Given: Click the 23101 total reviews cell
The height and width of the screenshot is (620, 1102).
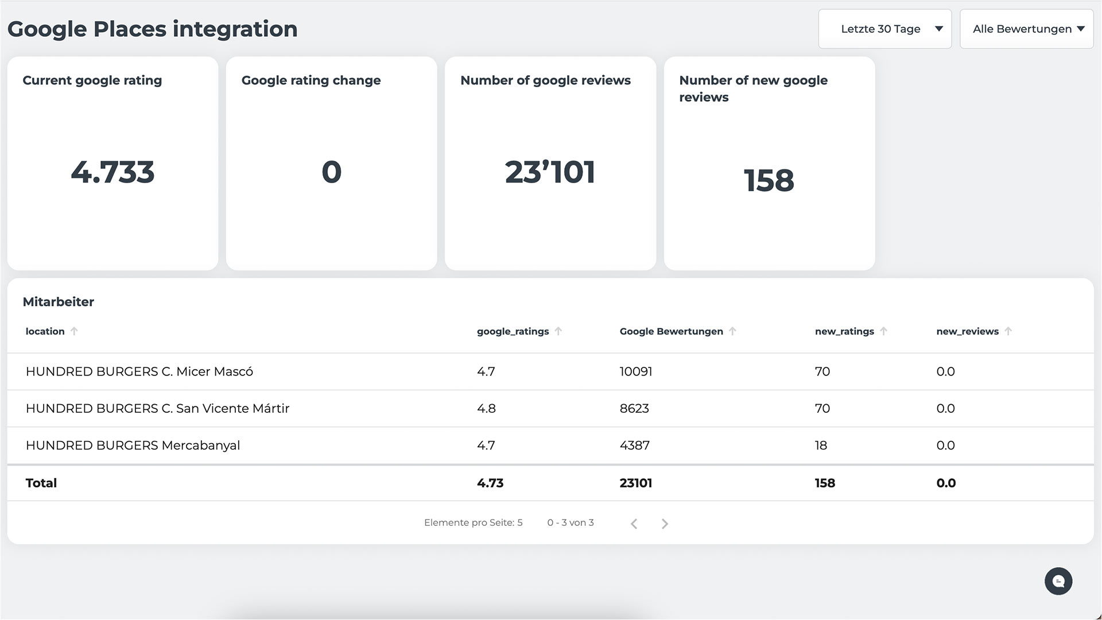Looking at the screenshot, I should click(636, 483).
